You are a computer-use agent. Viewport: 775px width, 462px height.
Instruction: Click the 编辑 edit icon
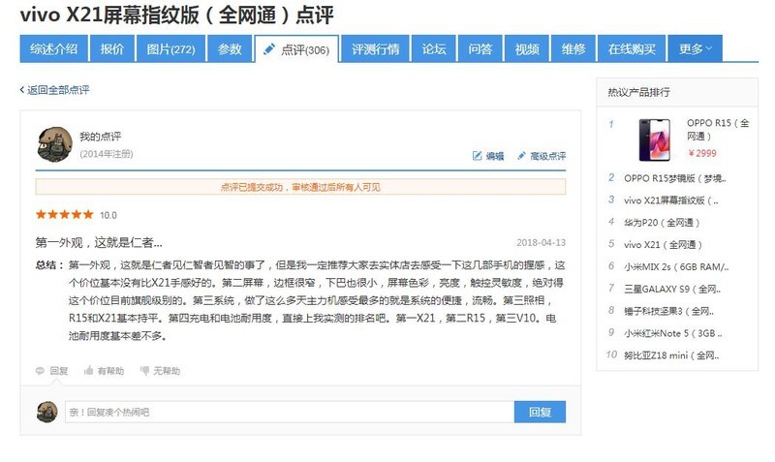[x=477, y=156]
